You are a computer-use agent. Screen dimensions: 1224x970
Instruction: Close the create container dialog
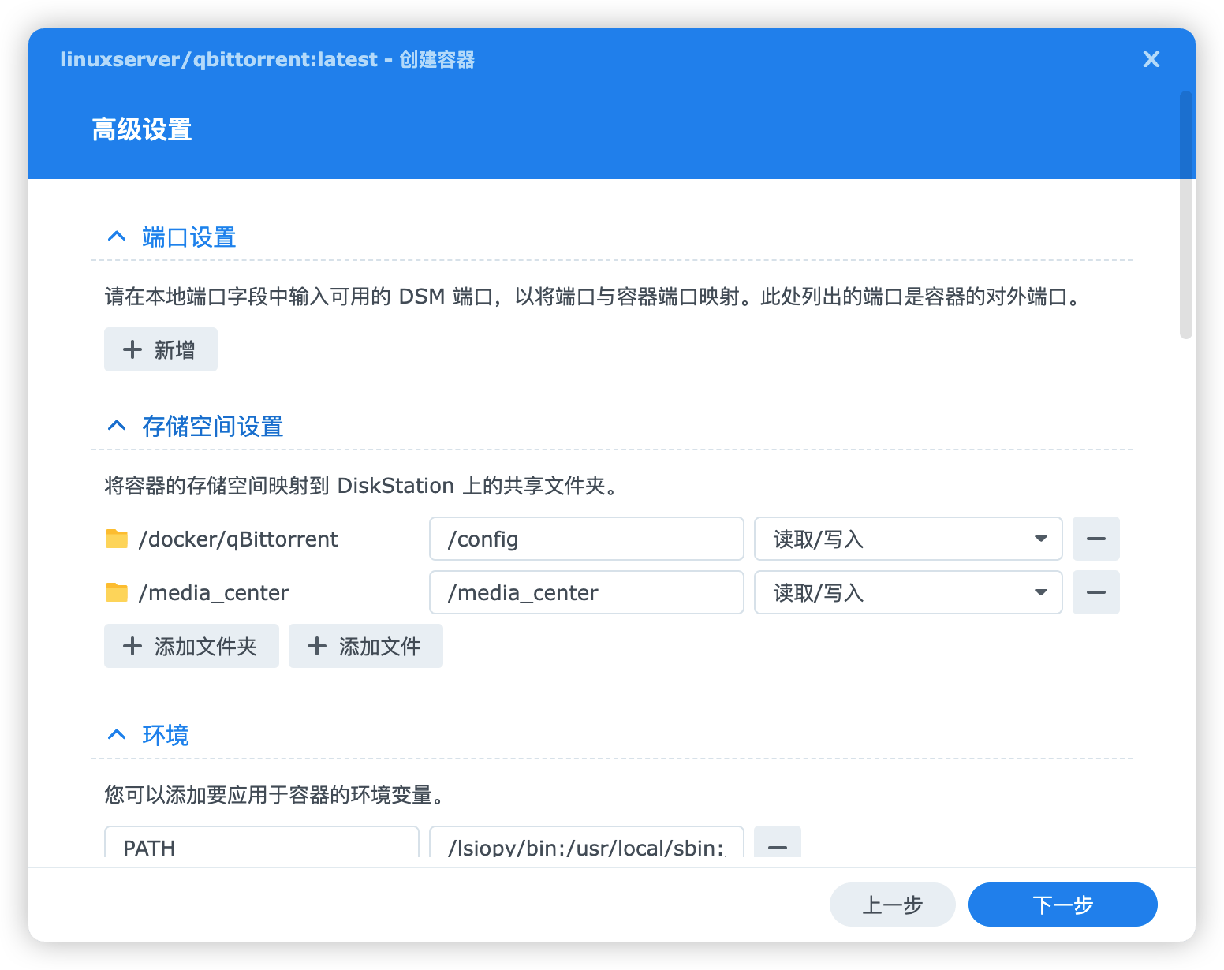click(x=1151, y=59)
